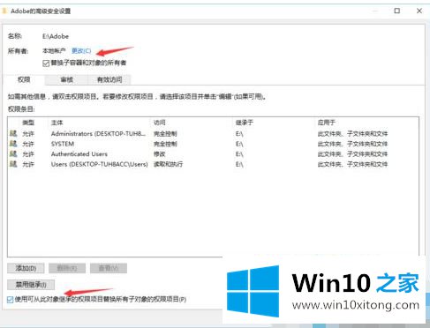The image size is (430, 328).
Task: Click the 本地帐户 owner value text
Action: 54,51
